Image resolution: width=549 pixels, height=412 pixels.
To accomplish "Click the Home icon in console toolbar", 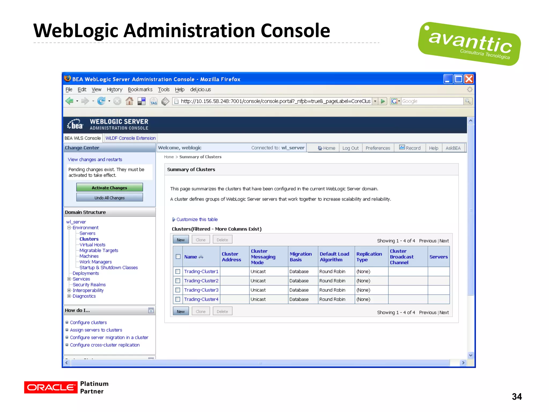I will (x=320, y=148).
